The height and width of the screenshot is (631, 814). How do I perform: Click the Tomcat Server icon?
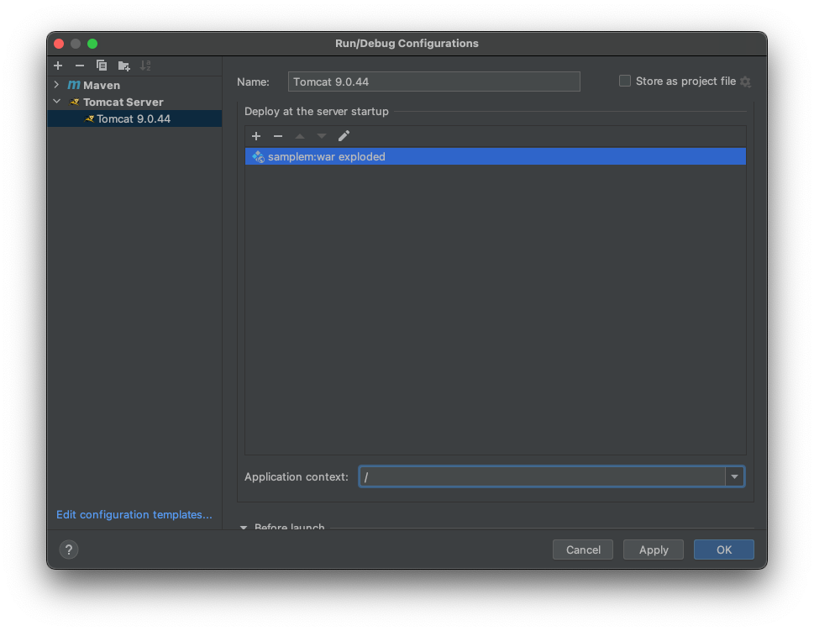pos(75,102)
